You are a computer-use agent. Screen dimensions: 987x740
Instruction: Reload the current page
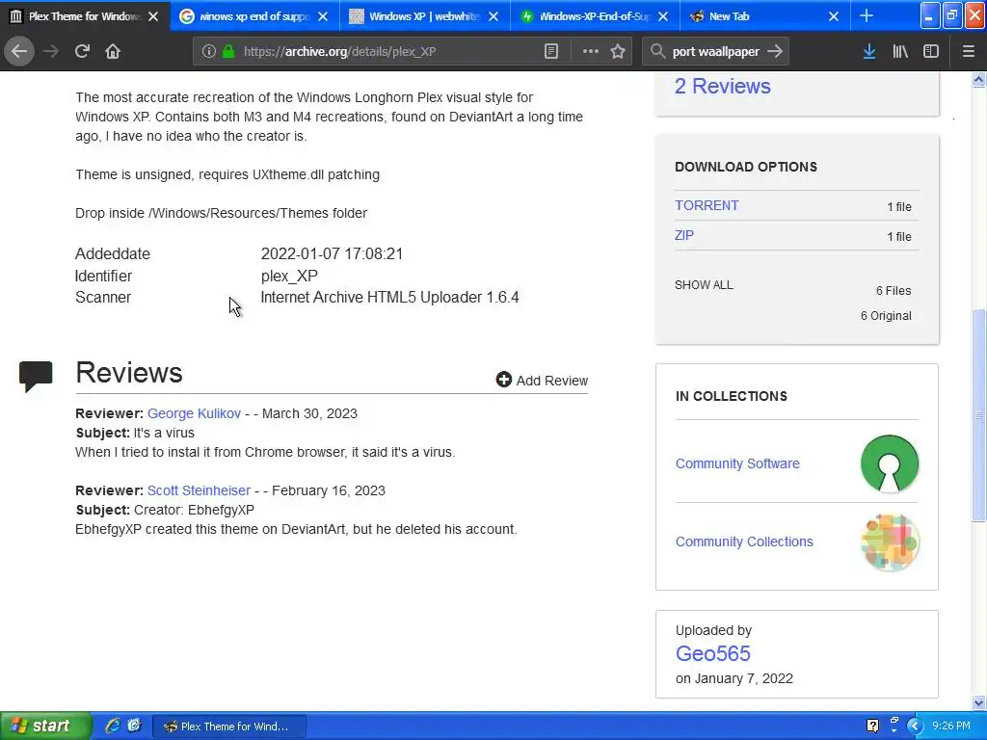click(82, 52)
